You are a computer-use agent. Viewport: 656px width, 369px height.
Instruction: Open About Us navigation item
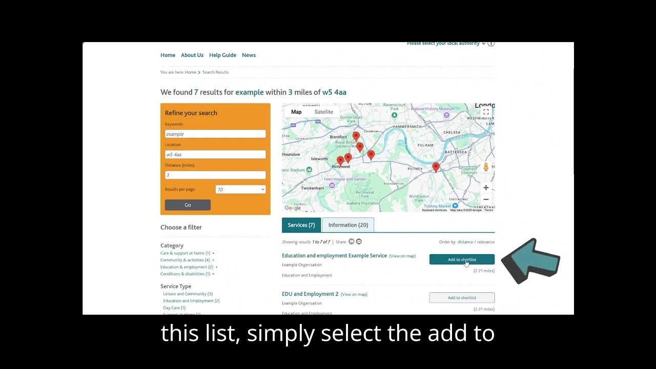192,55
